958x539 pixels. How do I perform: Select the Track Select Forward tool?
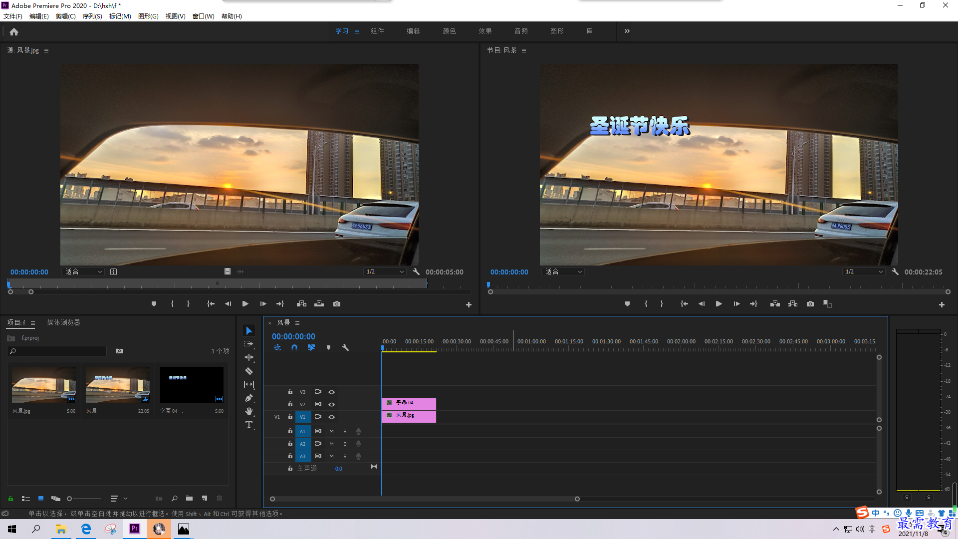249,344
